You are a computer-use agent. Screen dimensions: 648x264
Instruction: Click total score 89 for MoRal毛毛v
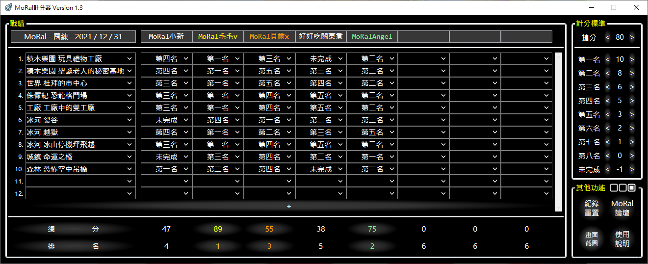point(218,229)
